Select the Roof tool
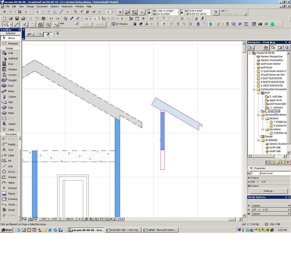 point(10,86)
